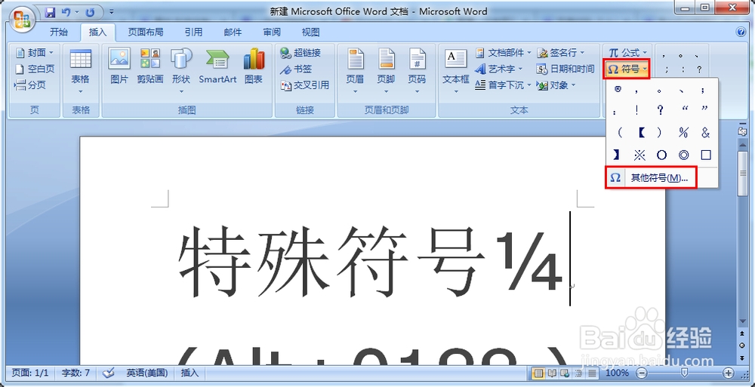The width and height of the screenshot is (755, 387).
Task: Insert registered ® symbol from gallery
Action: (618, 89)
